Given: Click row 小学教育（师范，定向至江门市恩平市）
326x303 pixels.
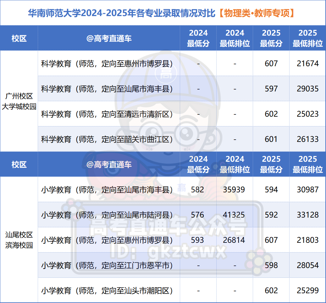Looking at the screenshot, I should tap(182, 265).
